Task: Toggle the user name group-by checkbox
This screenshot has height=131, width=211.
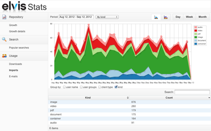Action: pyautogui.click(x=64, y=87)
